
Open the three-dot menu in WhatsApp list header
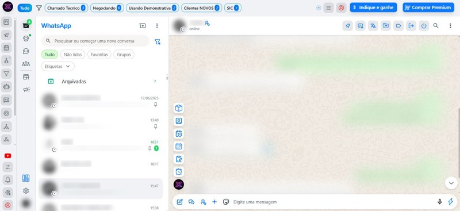click(157, 26)
